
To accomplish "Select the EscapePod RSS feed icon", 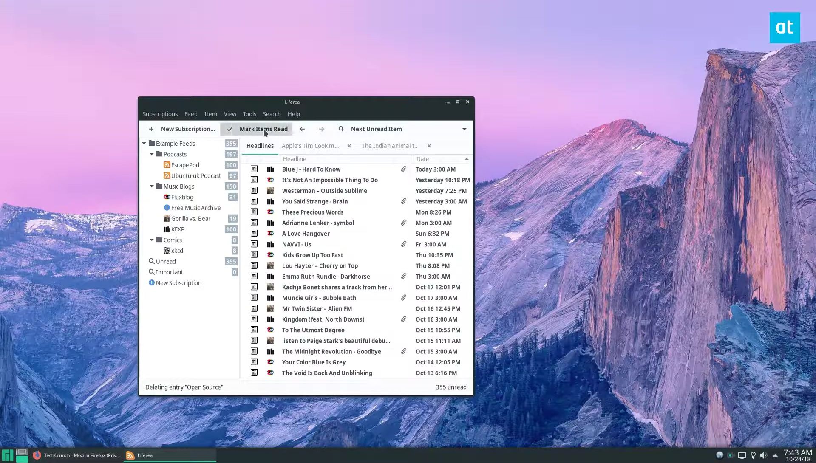I will (167, 165).
